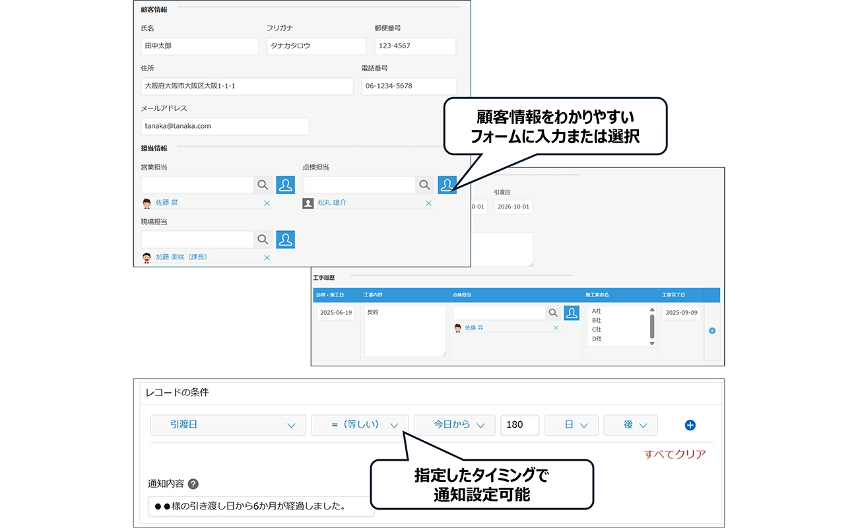This screenshot has width=858, height=528.
Task: Open the 今日から dropdown
Action: point(454,425)
